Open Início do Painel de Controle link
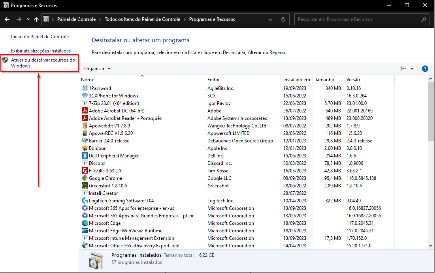This screenshot has height=273, width=435. 40,37
